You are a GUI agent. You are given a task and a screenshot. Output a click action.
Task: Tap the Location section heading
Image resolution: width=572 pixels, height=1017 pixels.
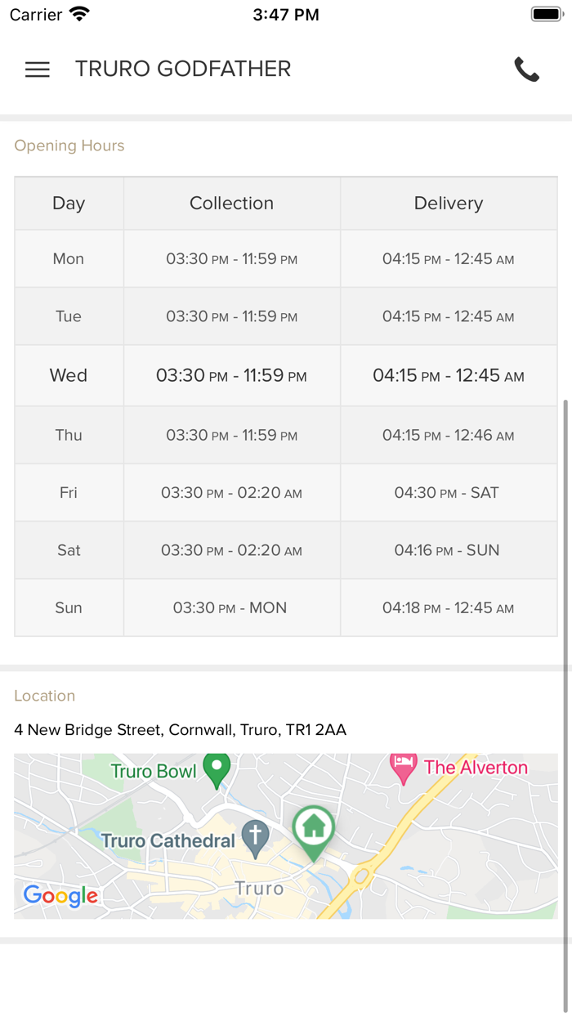point(45,696)
